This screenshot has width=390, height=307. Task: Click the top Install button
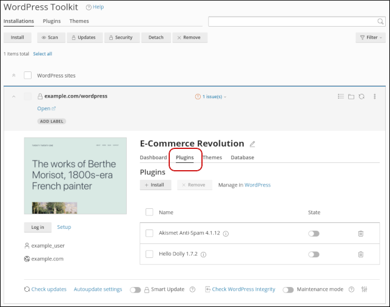click(x=18, y=38)
